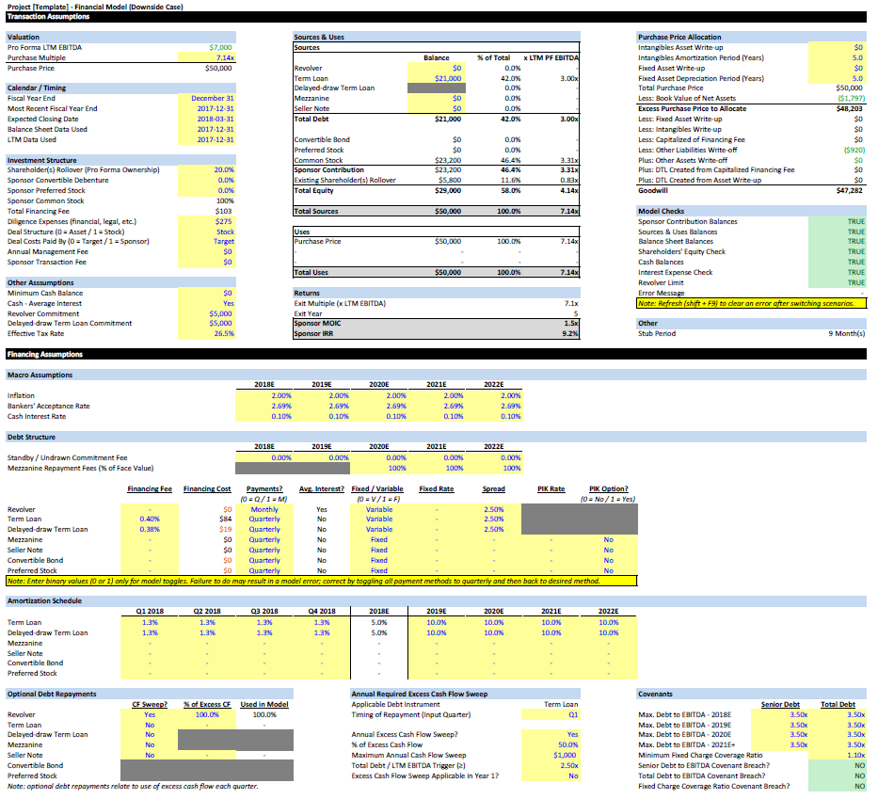Select the Term Loan $21,000 balance cell
This screenshot has width=878, height=799.
tap(437, 78)
